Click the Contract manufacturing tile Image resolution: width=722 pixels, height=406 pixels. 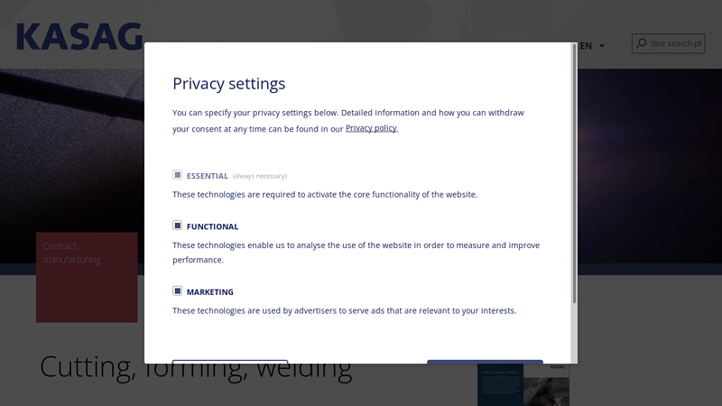coord(87,277)
